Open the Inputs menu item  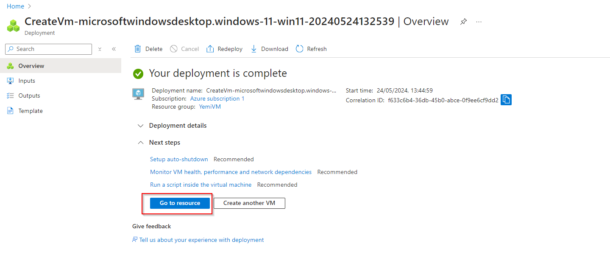tap(61, 81)
